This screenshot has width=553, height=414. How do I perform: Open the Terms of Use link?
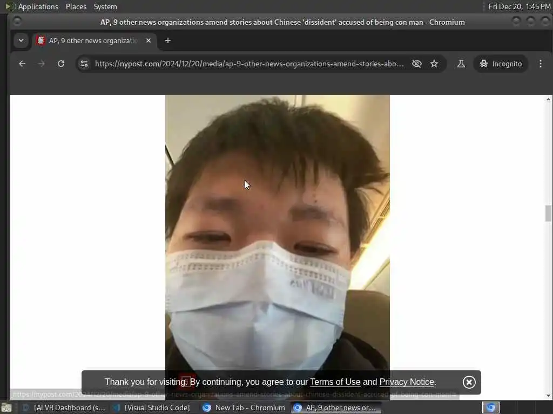click(335, 382)
